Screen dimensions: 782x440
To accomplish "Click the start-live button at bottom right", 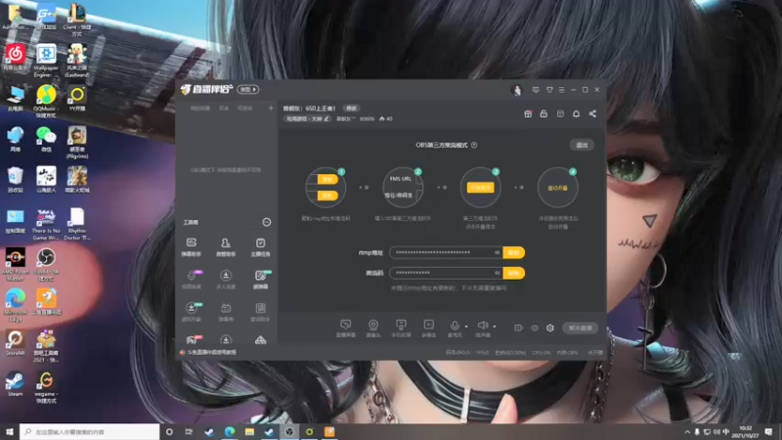I will [580, 328].
